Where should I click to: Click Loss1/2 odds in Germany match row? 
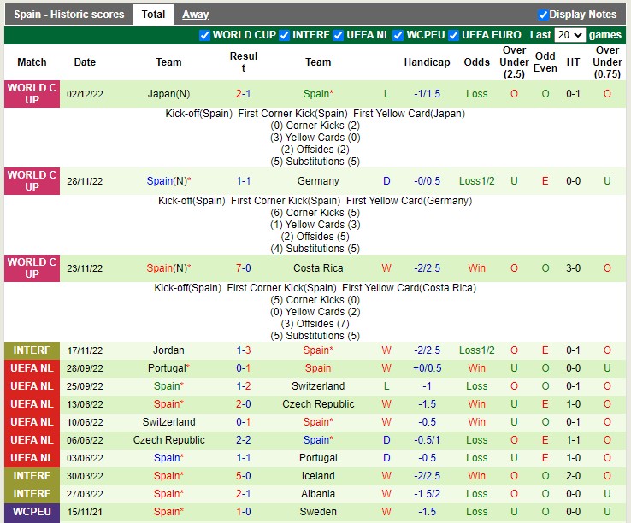(476, 181)
